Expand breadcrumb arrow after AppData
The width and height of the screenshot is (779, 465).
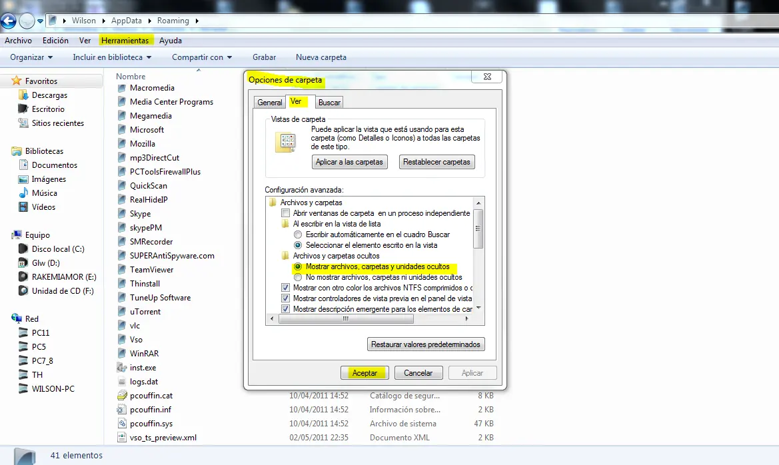(x=149, y=21)
